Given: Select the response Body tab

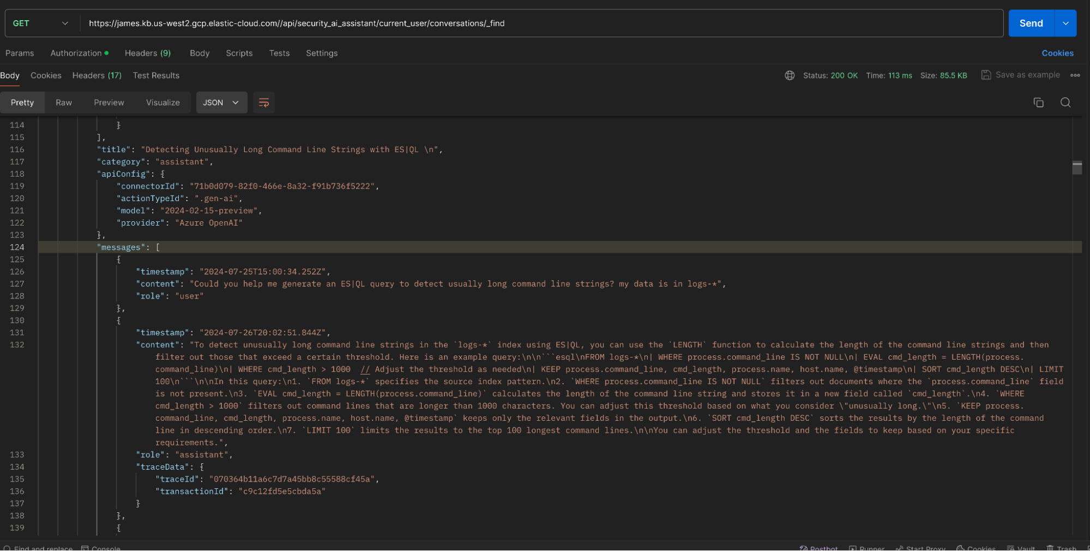Looking at the screenshot, I should [10, 75].
